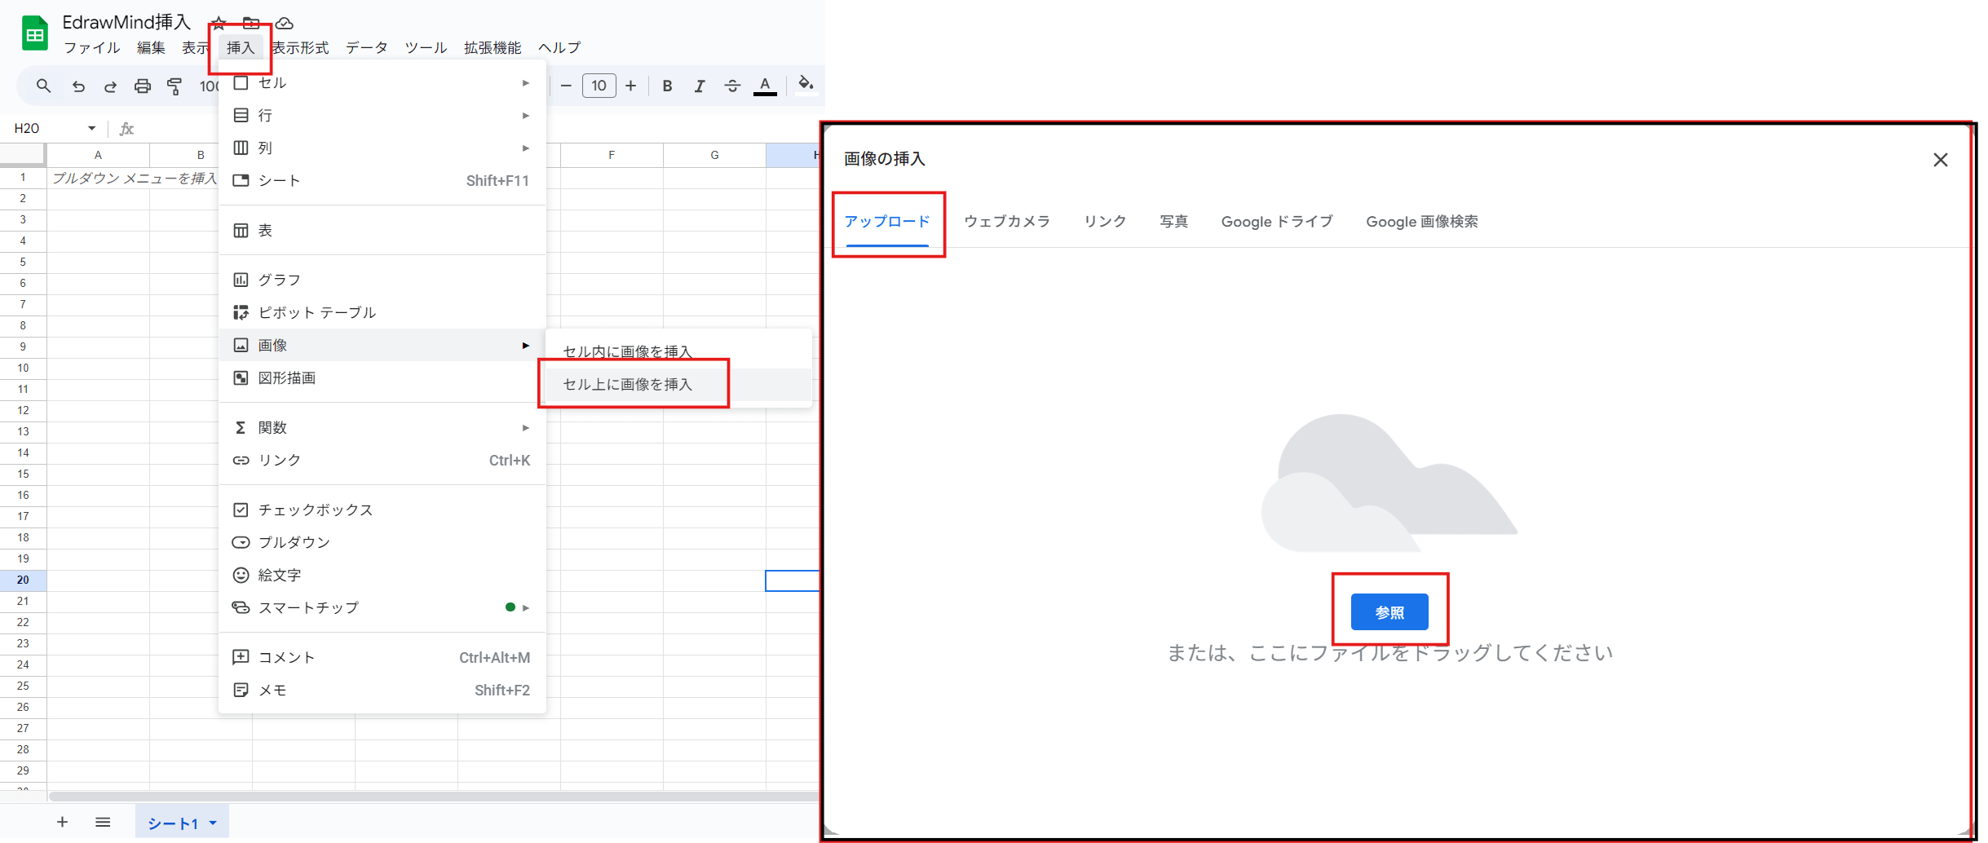Expand the 行 submenu

(382, 116)
